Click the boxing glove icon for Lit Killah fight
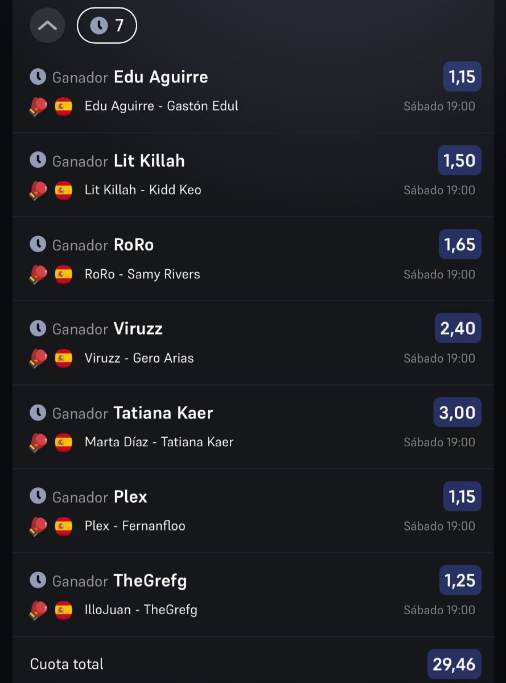This screenshot has width=506, height=683. 38,190
